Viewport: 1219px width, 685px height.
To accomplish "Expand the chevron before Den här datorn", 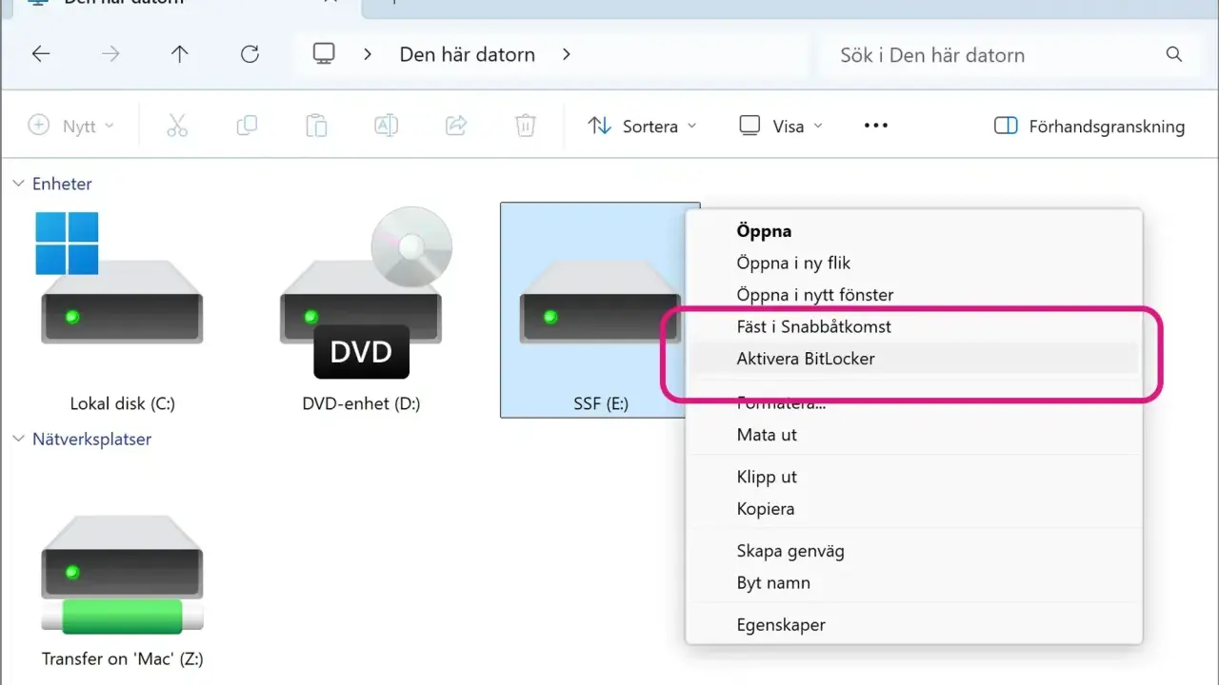I will 368,54.
